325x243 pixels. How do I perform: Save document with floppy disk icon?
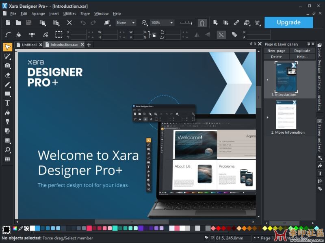pyautogui.click(x=28, y=23)
